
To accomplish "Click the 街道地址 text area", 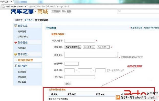I will point(91,54).
